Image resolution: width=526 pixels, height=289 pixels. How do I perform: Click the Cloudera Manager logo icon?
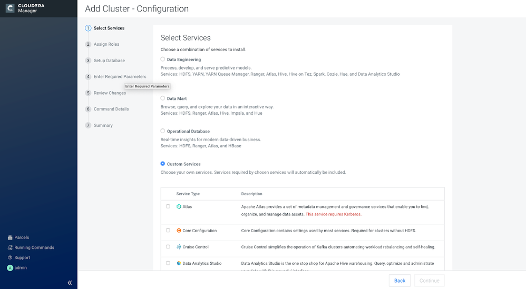click(x=10, y=8)
